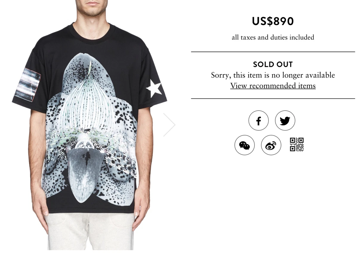Click the white star on the shirt sleeve

[x=154, y=88]
